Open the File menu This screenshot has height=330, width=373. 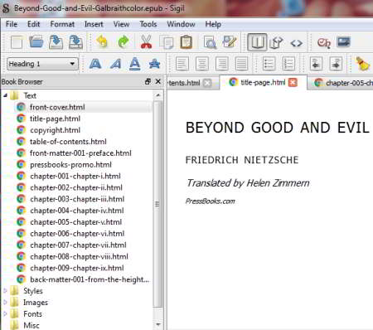[x=12, y=24]
